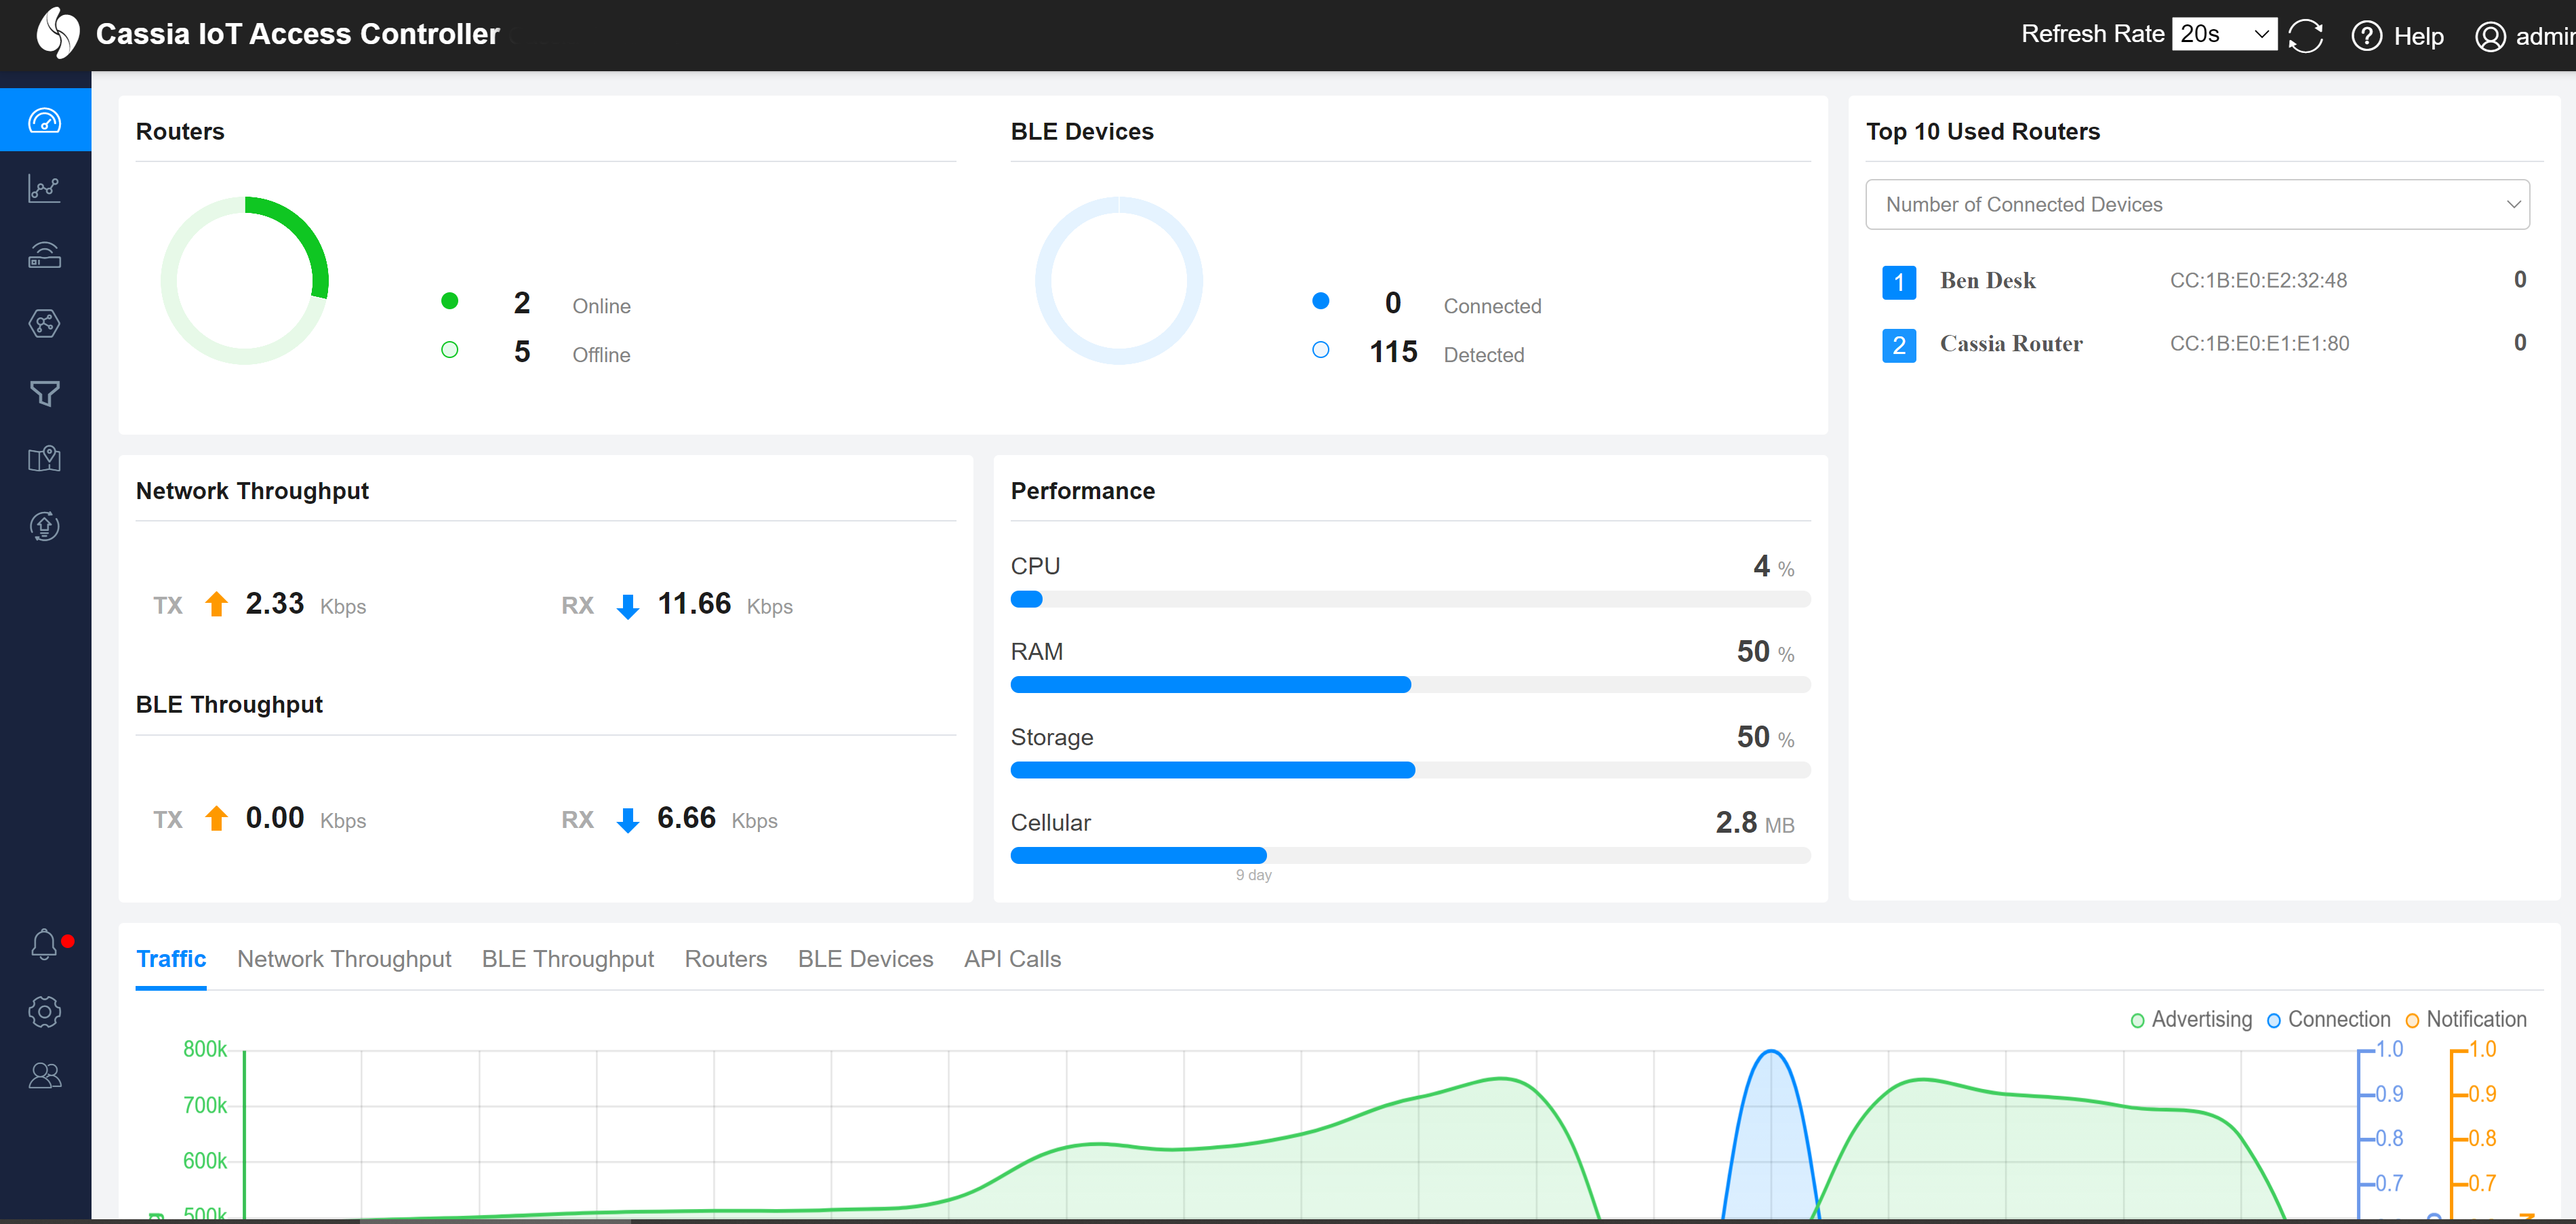The image size is (2576, 1224).
Task: Open the Ben Desk router entry
Action: tap(1987, 281)
